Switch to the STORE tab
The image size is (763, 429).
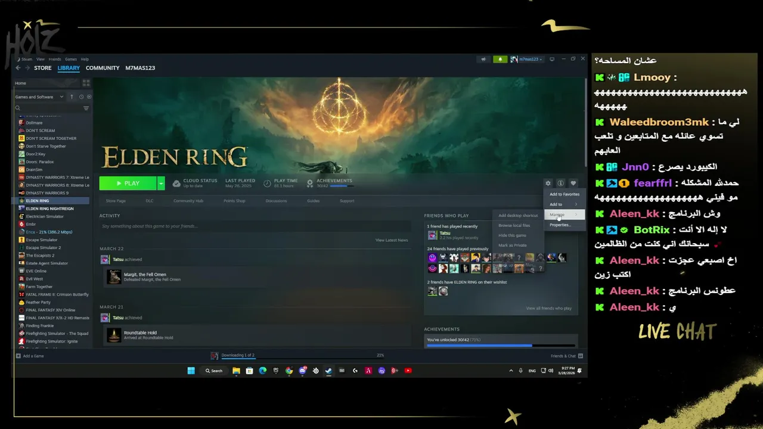click(43, 68)
